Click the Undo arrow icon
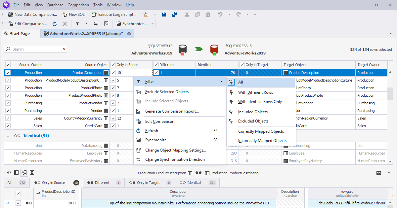The image size is (397, 208). [x=220, y=15]
